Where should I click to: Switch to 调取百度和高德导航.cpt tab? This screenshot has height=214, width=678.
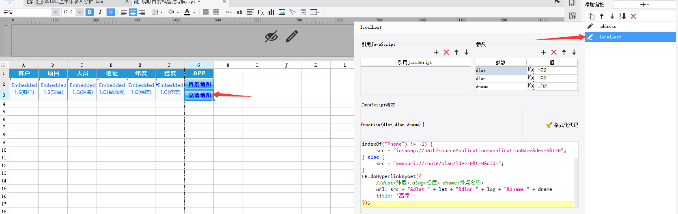170,2
